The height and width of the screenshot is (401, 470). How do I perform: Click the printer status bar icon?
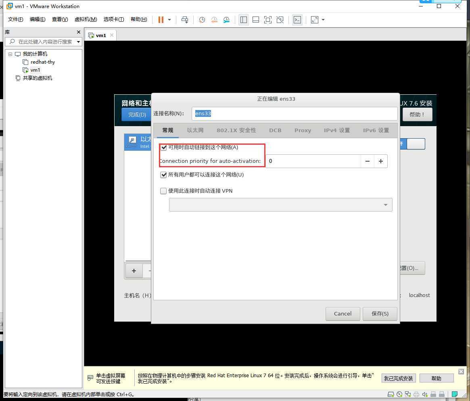[416, 394]
